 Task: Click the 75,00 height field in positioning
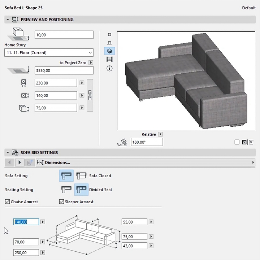(56, 108)
